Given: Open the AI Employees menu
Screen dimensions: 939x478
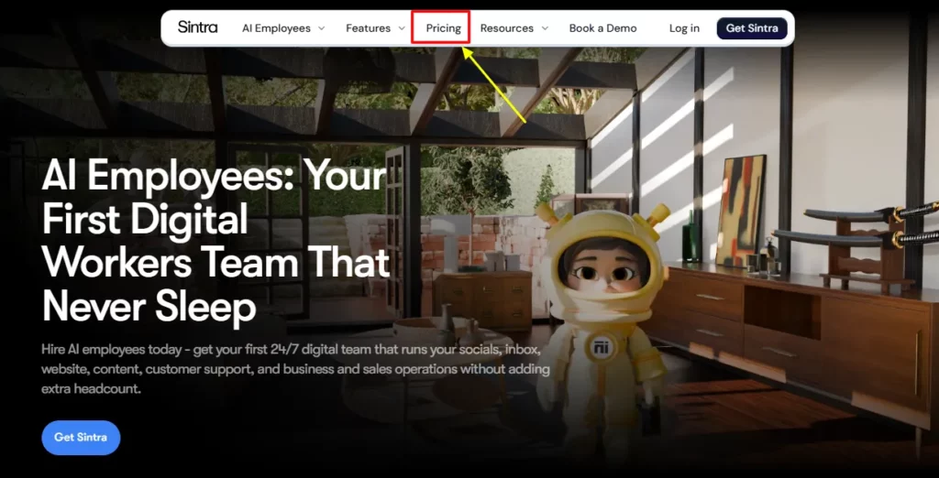Looking at the screenshot, I should 276,28.
